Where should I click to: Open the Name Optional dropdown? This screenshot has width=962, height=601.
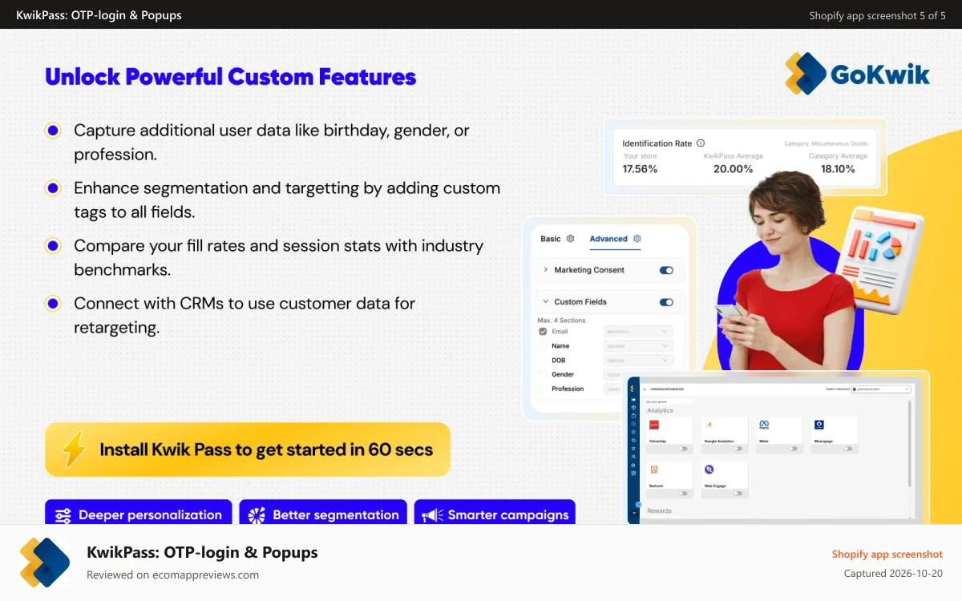point(638,346)
